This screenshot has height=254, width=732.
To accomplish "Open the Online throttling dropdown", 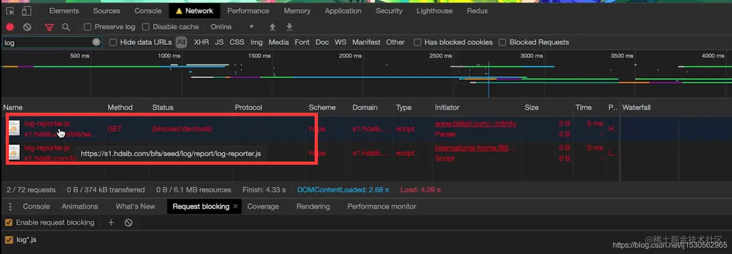I will [x=232, y=27].
